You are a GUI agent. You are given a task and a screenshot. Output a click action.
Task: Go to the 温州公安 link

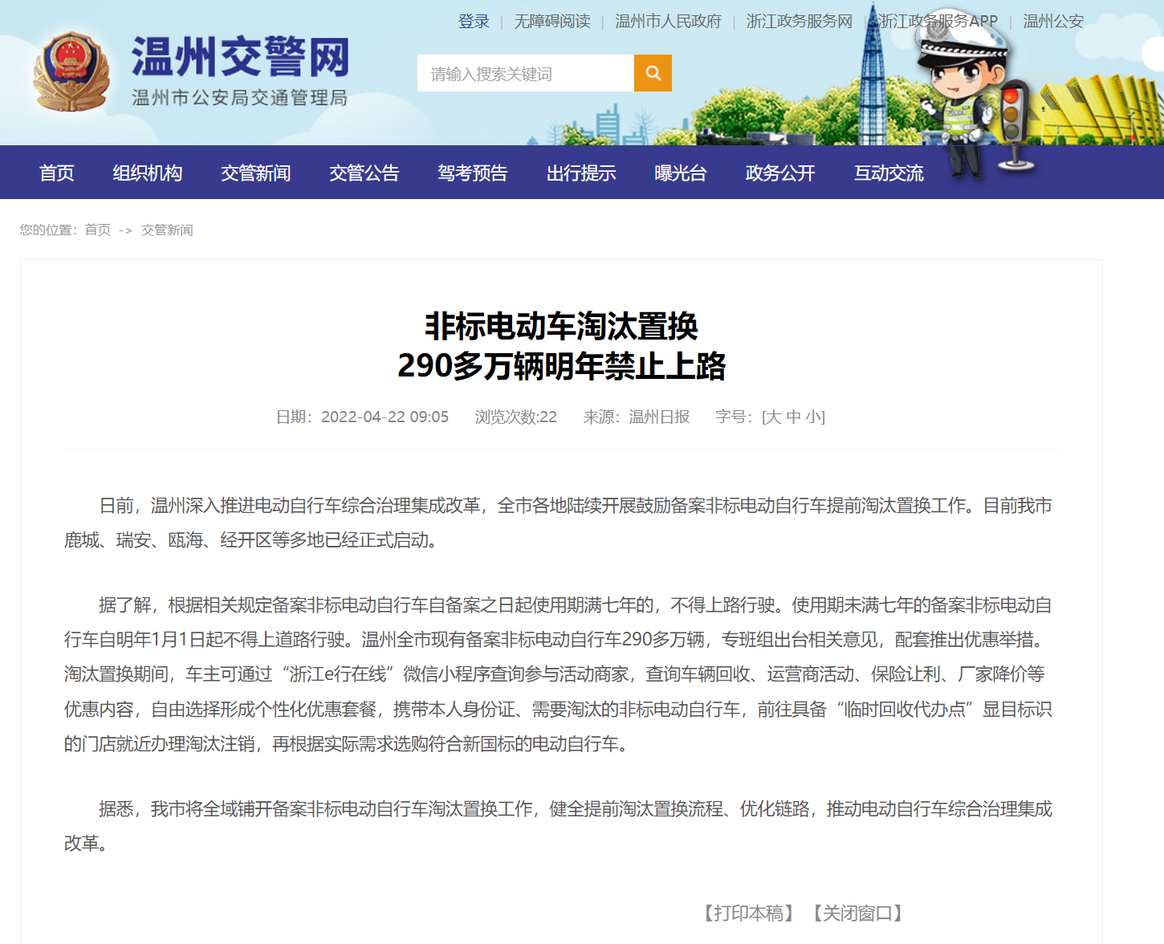coord(1052,22)
